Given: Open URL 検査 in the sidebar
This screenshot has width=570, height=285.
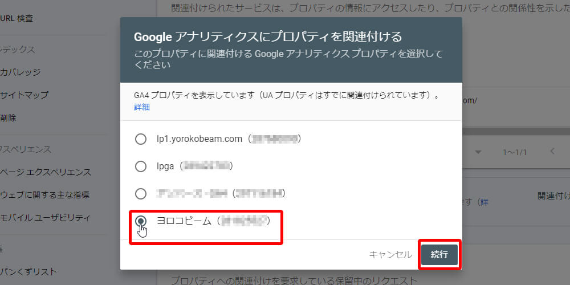Looking at the screenshot, I should click(x=17, y=18).
